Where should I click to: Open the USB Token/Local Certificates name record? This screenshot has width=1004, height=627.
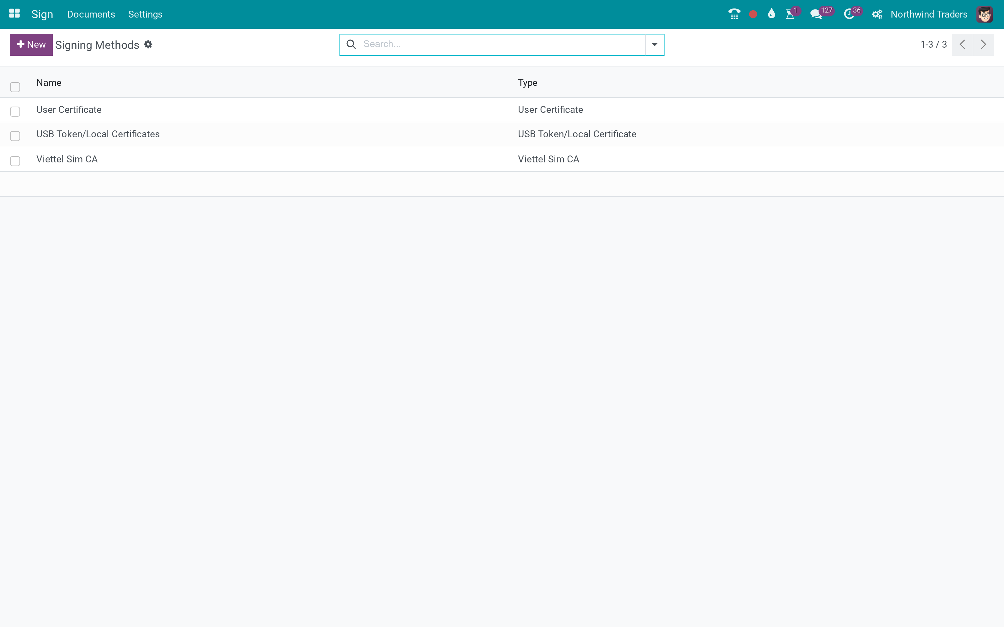pos(98,134)
